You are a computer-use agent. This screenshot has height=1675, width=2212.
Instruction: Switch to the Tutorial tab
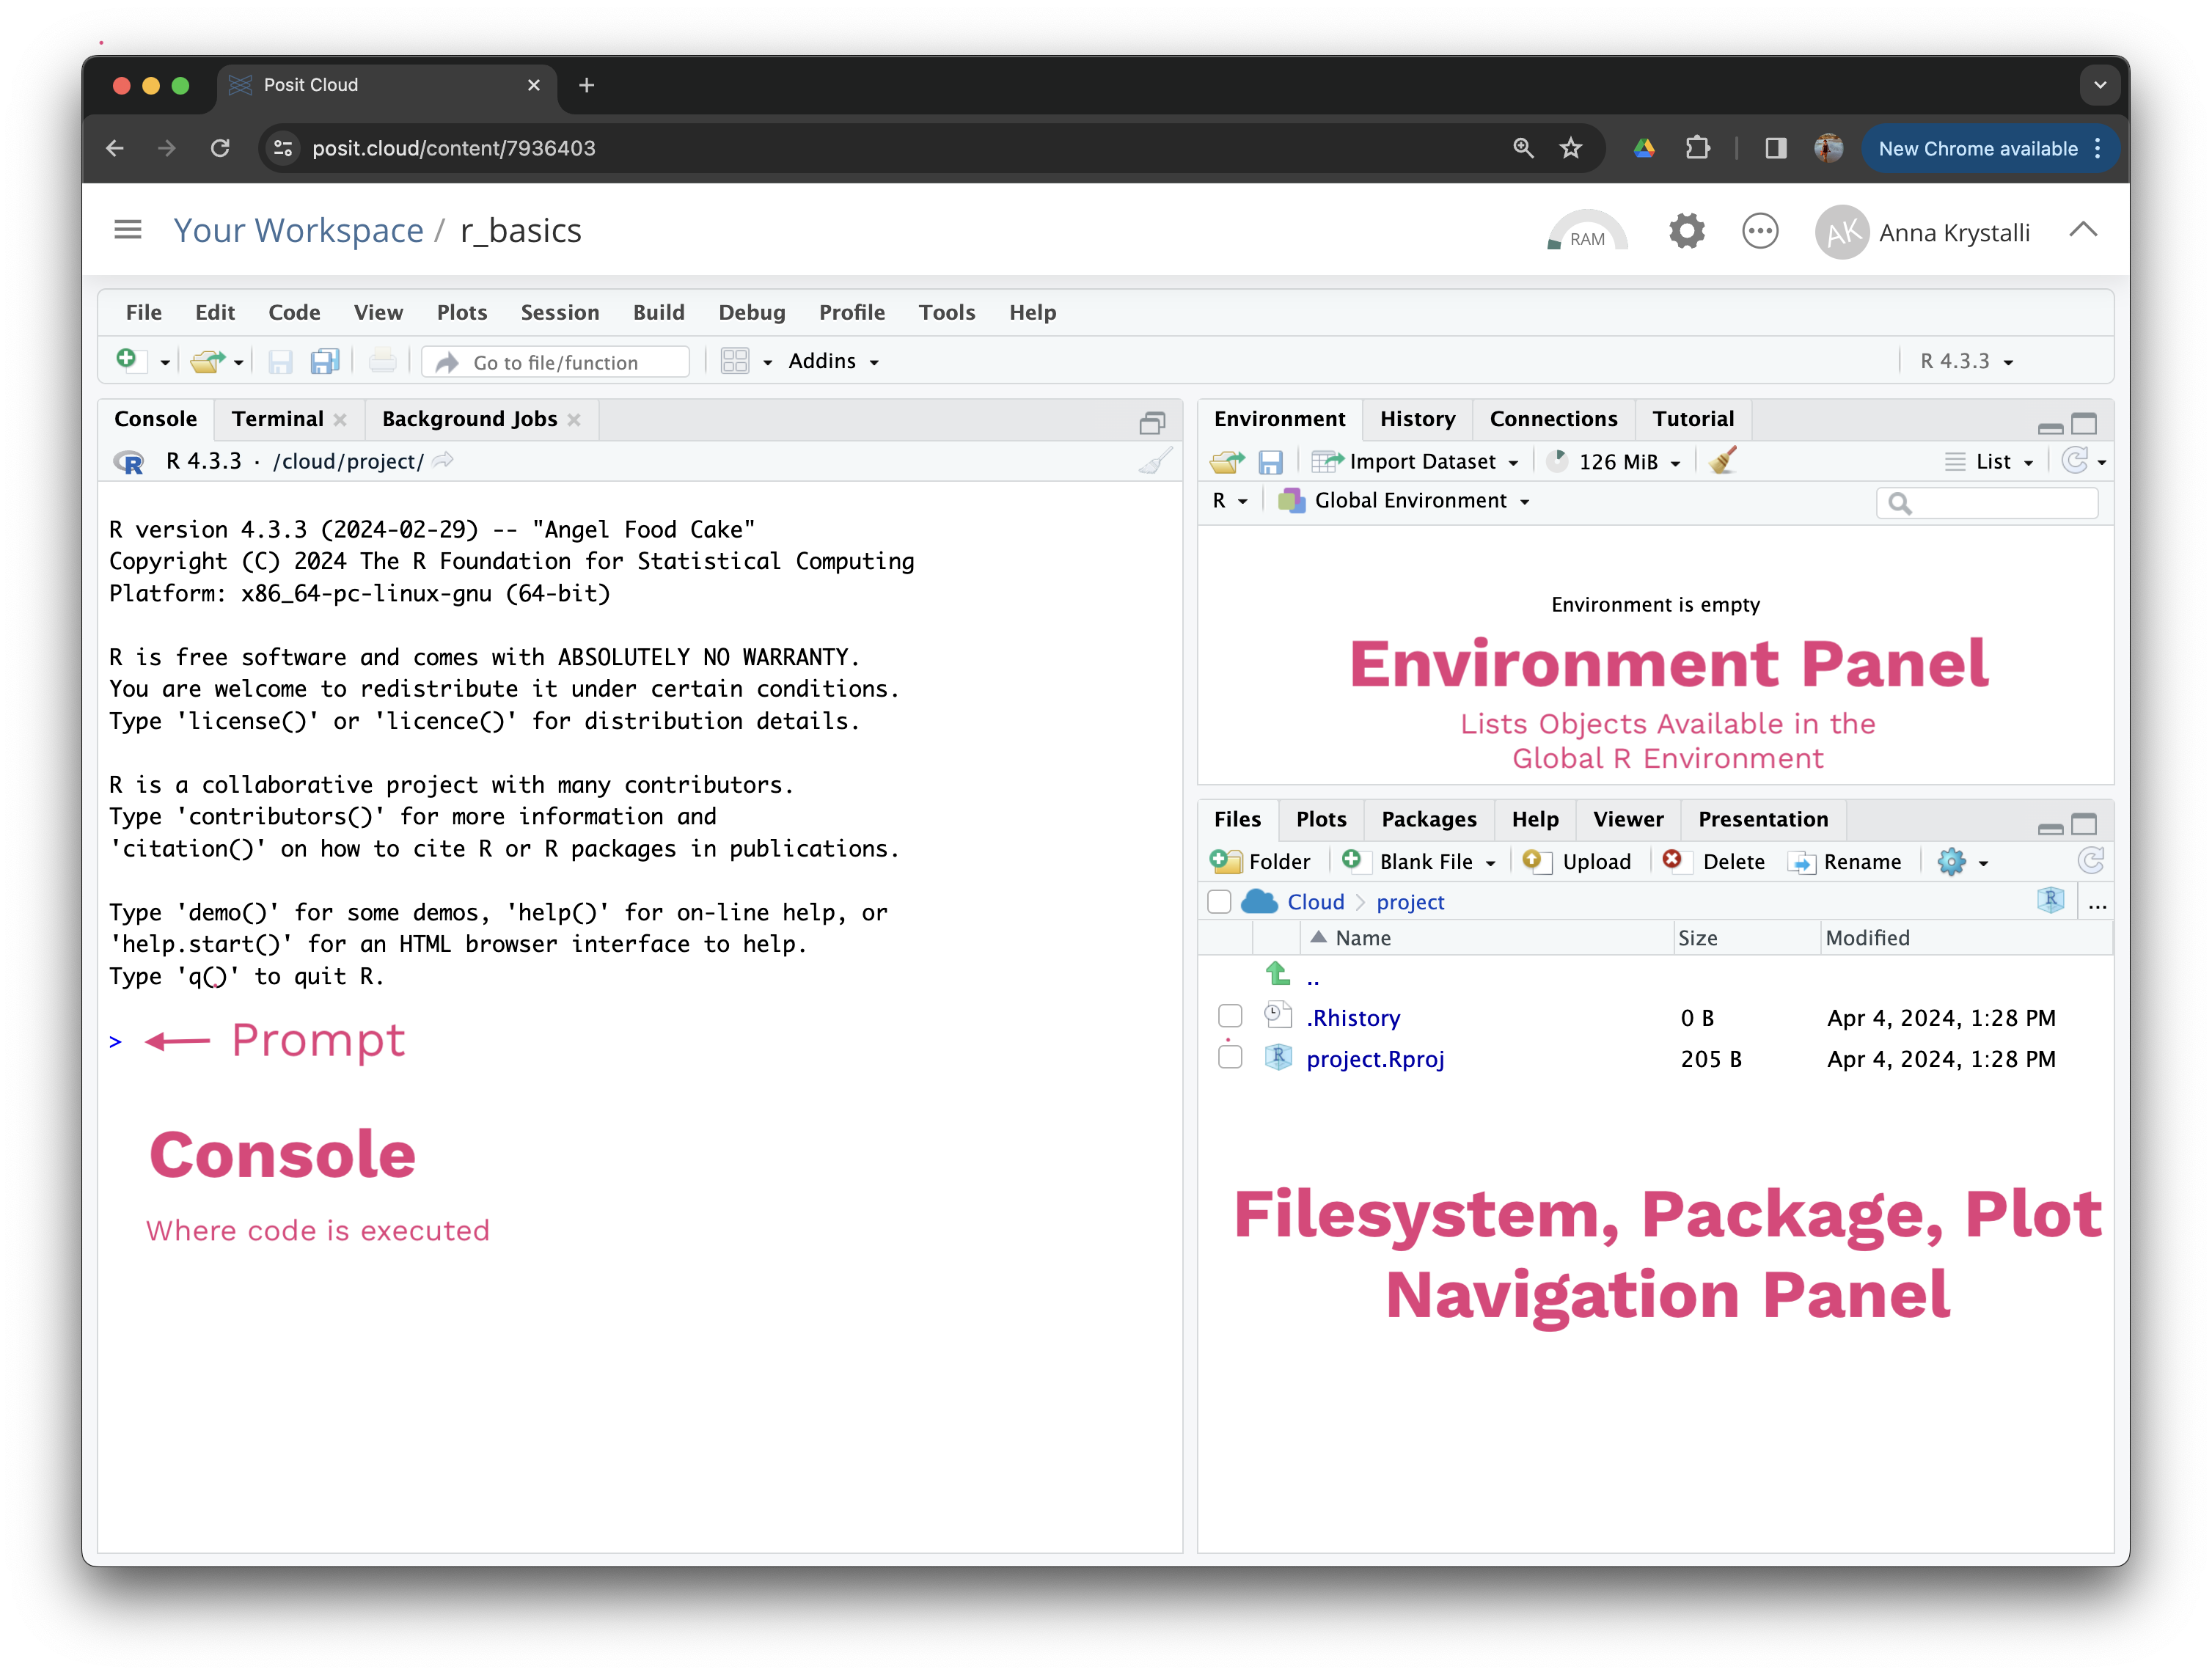pos(1692,419)
